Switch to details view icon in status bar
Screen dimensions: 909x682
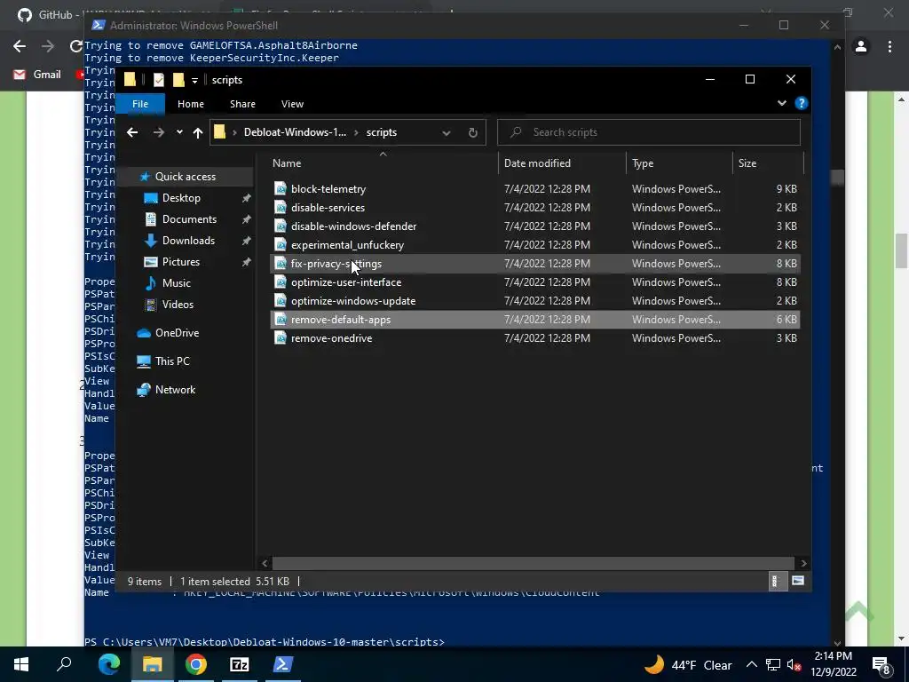[778, 581]
